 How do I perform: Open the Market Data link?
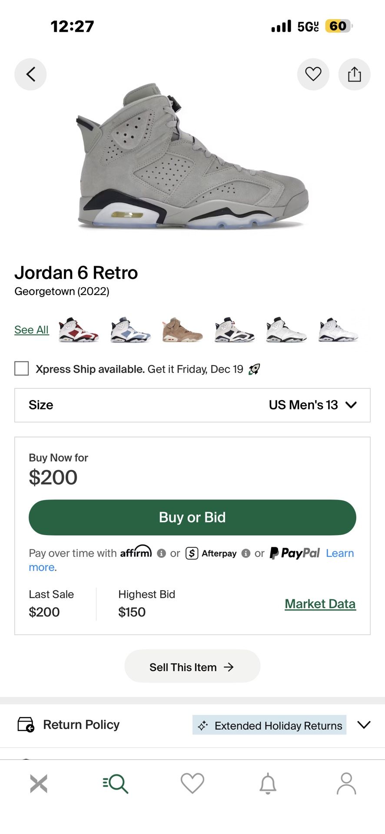(320, 604)
